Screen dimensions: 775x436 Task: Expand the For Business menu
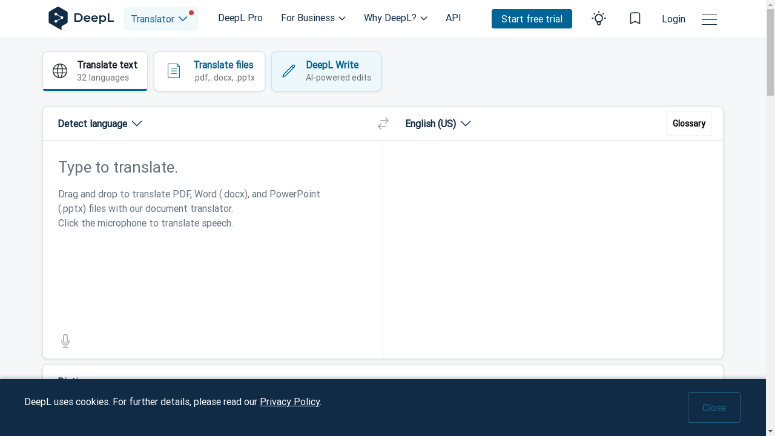click(313, 18)
